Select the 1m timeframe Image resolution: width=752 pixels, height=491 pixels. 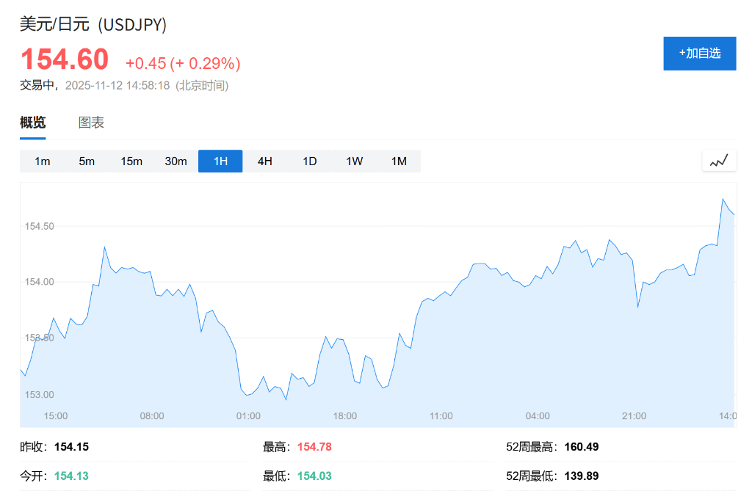43,161
